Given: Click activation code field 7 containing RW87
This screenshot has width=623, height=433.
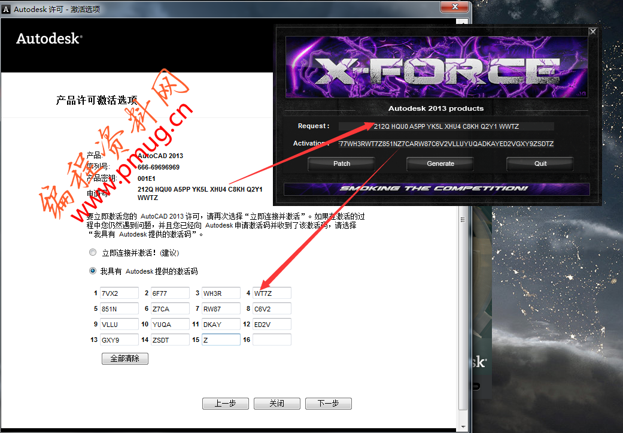Looking at the screenshot, I should coord(221,308).
